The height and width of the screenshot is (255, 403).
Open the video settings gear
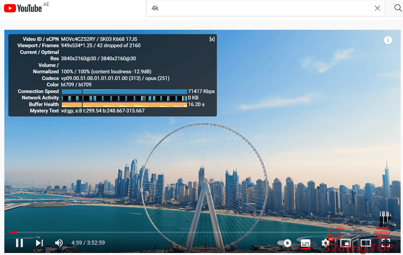[x=326, y=243]
